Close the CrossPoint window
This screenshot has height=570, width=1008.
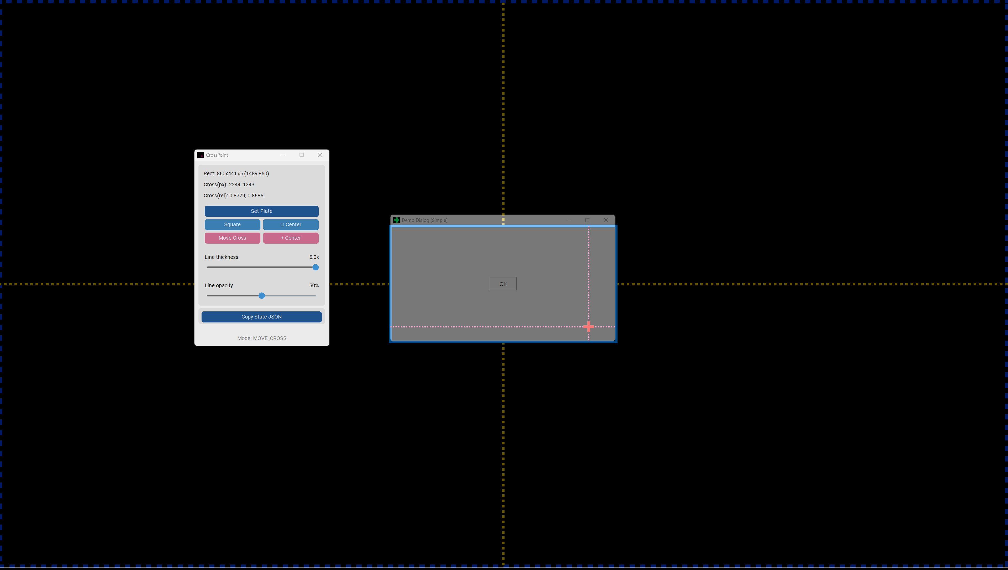pos(320,155)
